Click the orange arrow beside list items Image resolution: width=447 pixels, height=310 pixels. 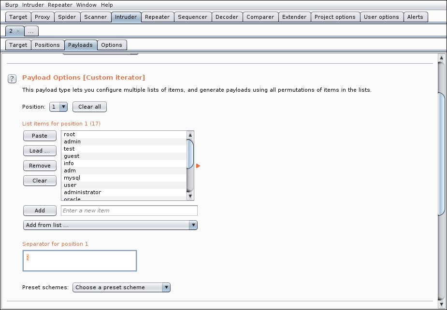198,166
